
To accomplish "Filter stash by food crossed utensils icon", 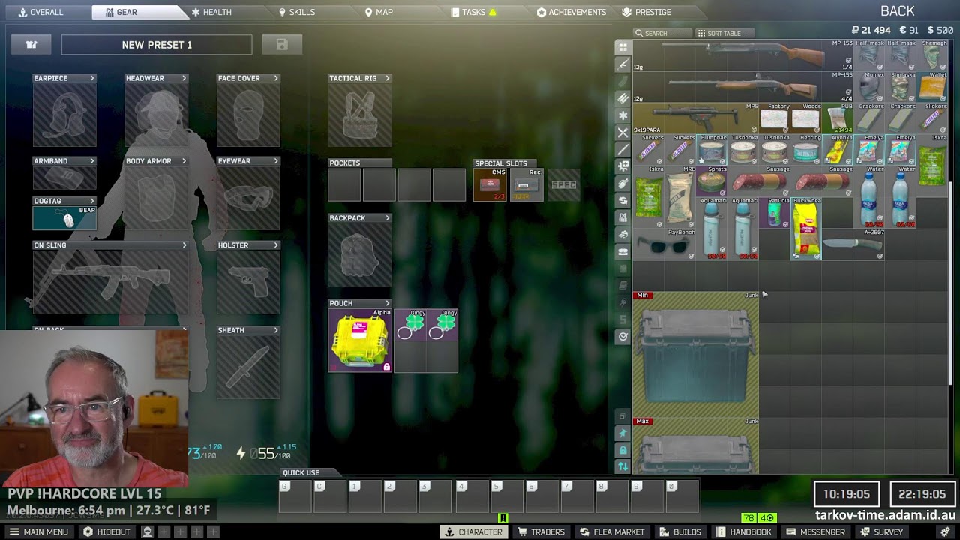I will pyautogui.click(x=622, y=133).
